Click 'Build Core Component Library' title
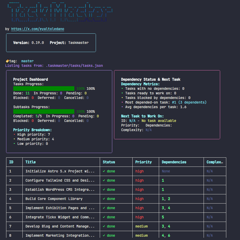This screenshot has width=240, height=240. 54,199
